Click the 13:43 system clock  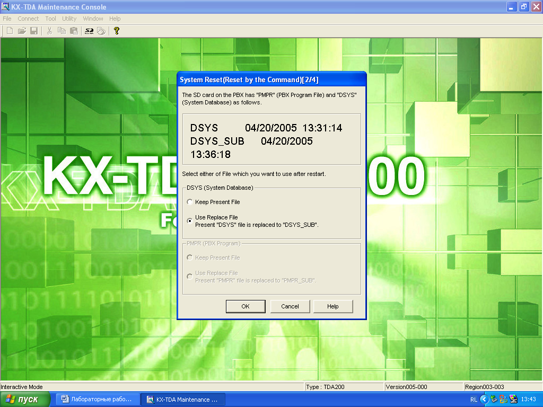click(529, 400)
